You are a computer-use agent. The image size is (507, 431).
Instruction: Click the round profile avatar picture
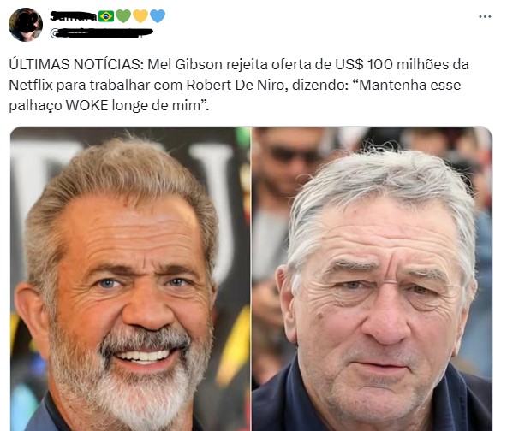(26, 25)
